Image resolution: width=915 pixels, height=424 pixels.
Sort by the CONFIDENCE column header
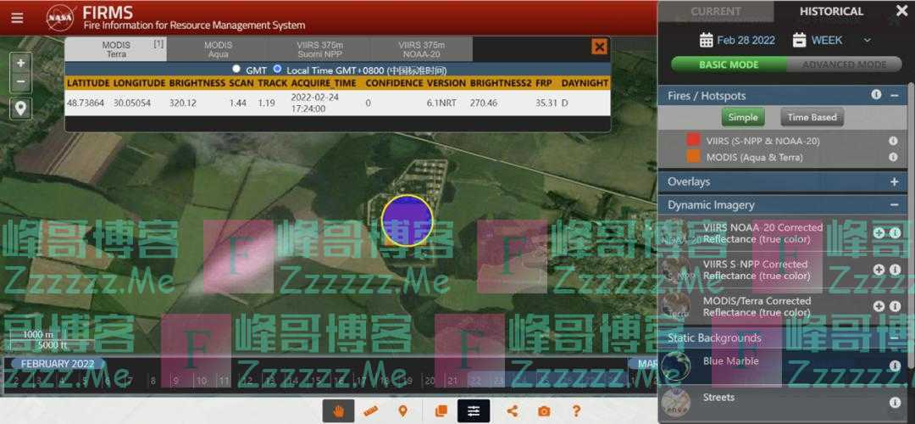coord(394,83)
